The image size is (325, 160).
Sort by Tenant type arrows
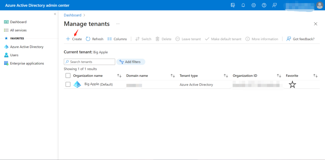(x=226, y=76)
